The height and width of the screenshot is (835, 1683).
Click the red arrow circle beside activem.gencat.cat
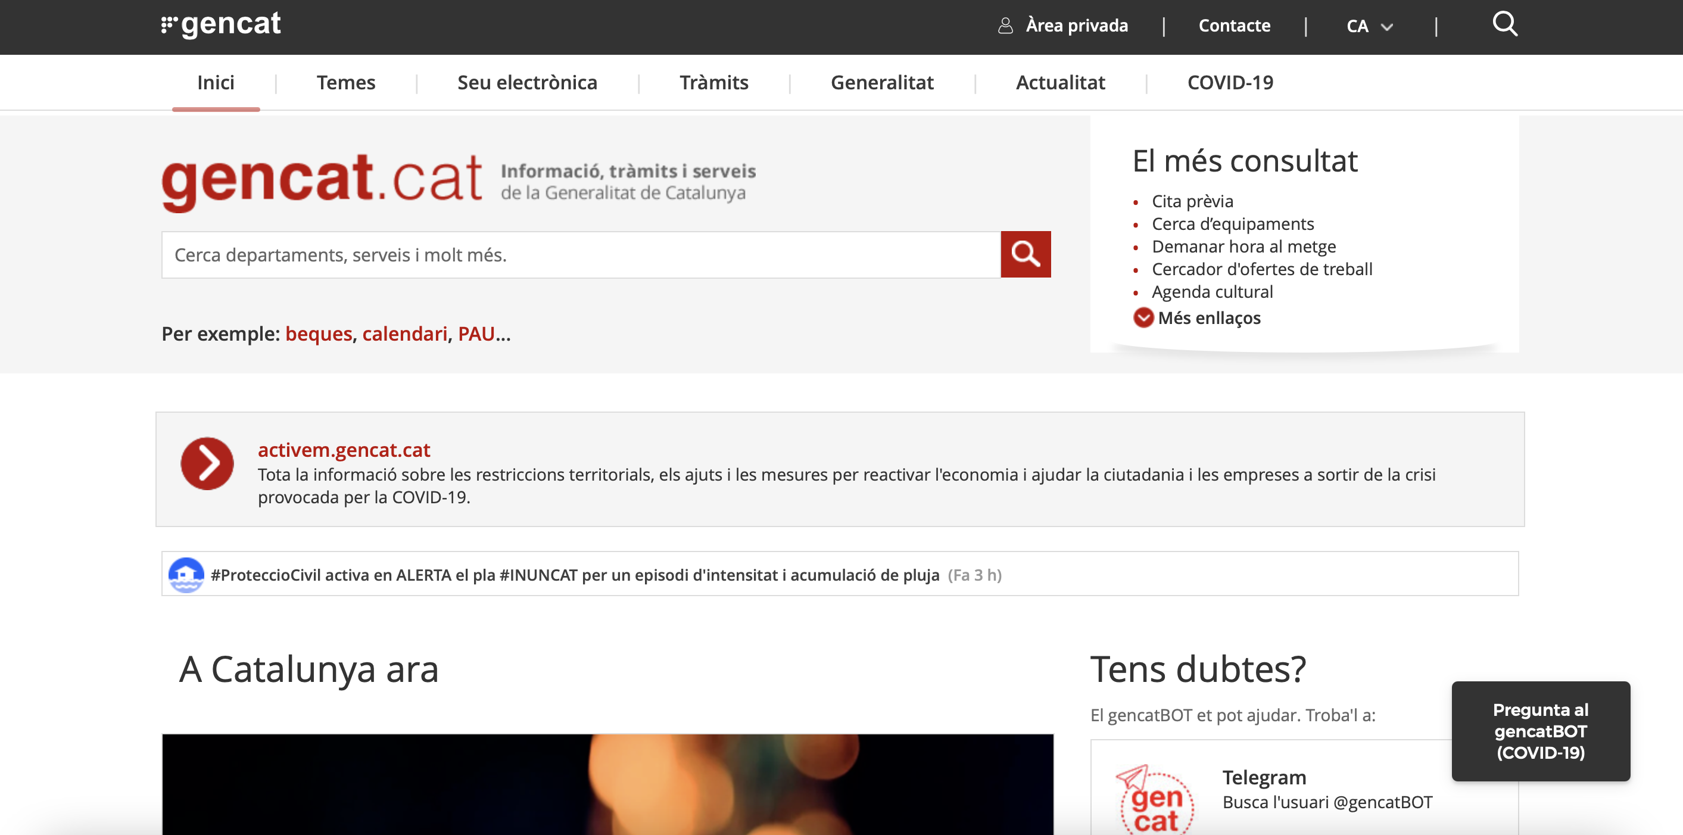pos(207,463)
